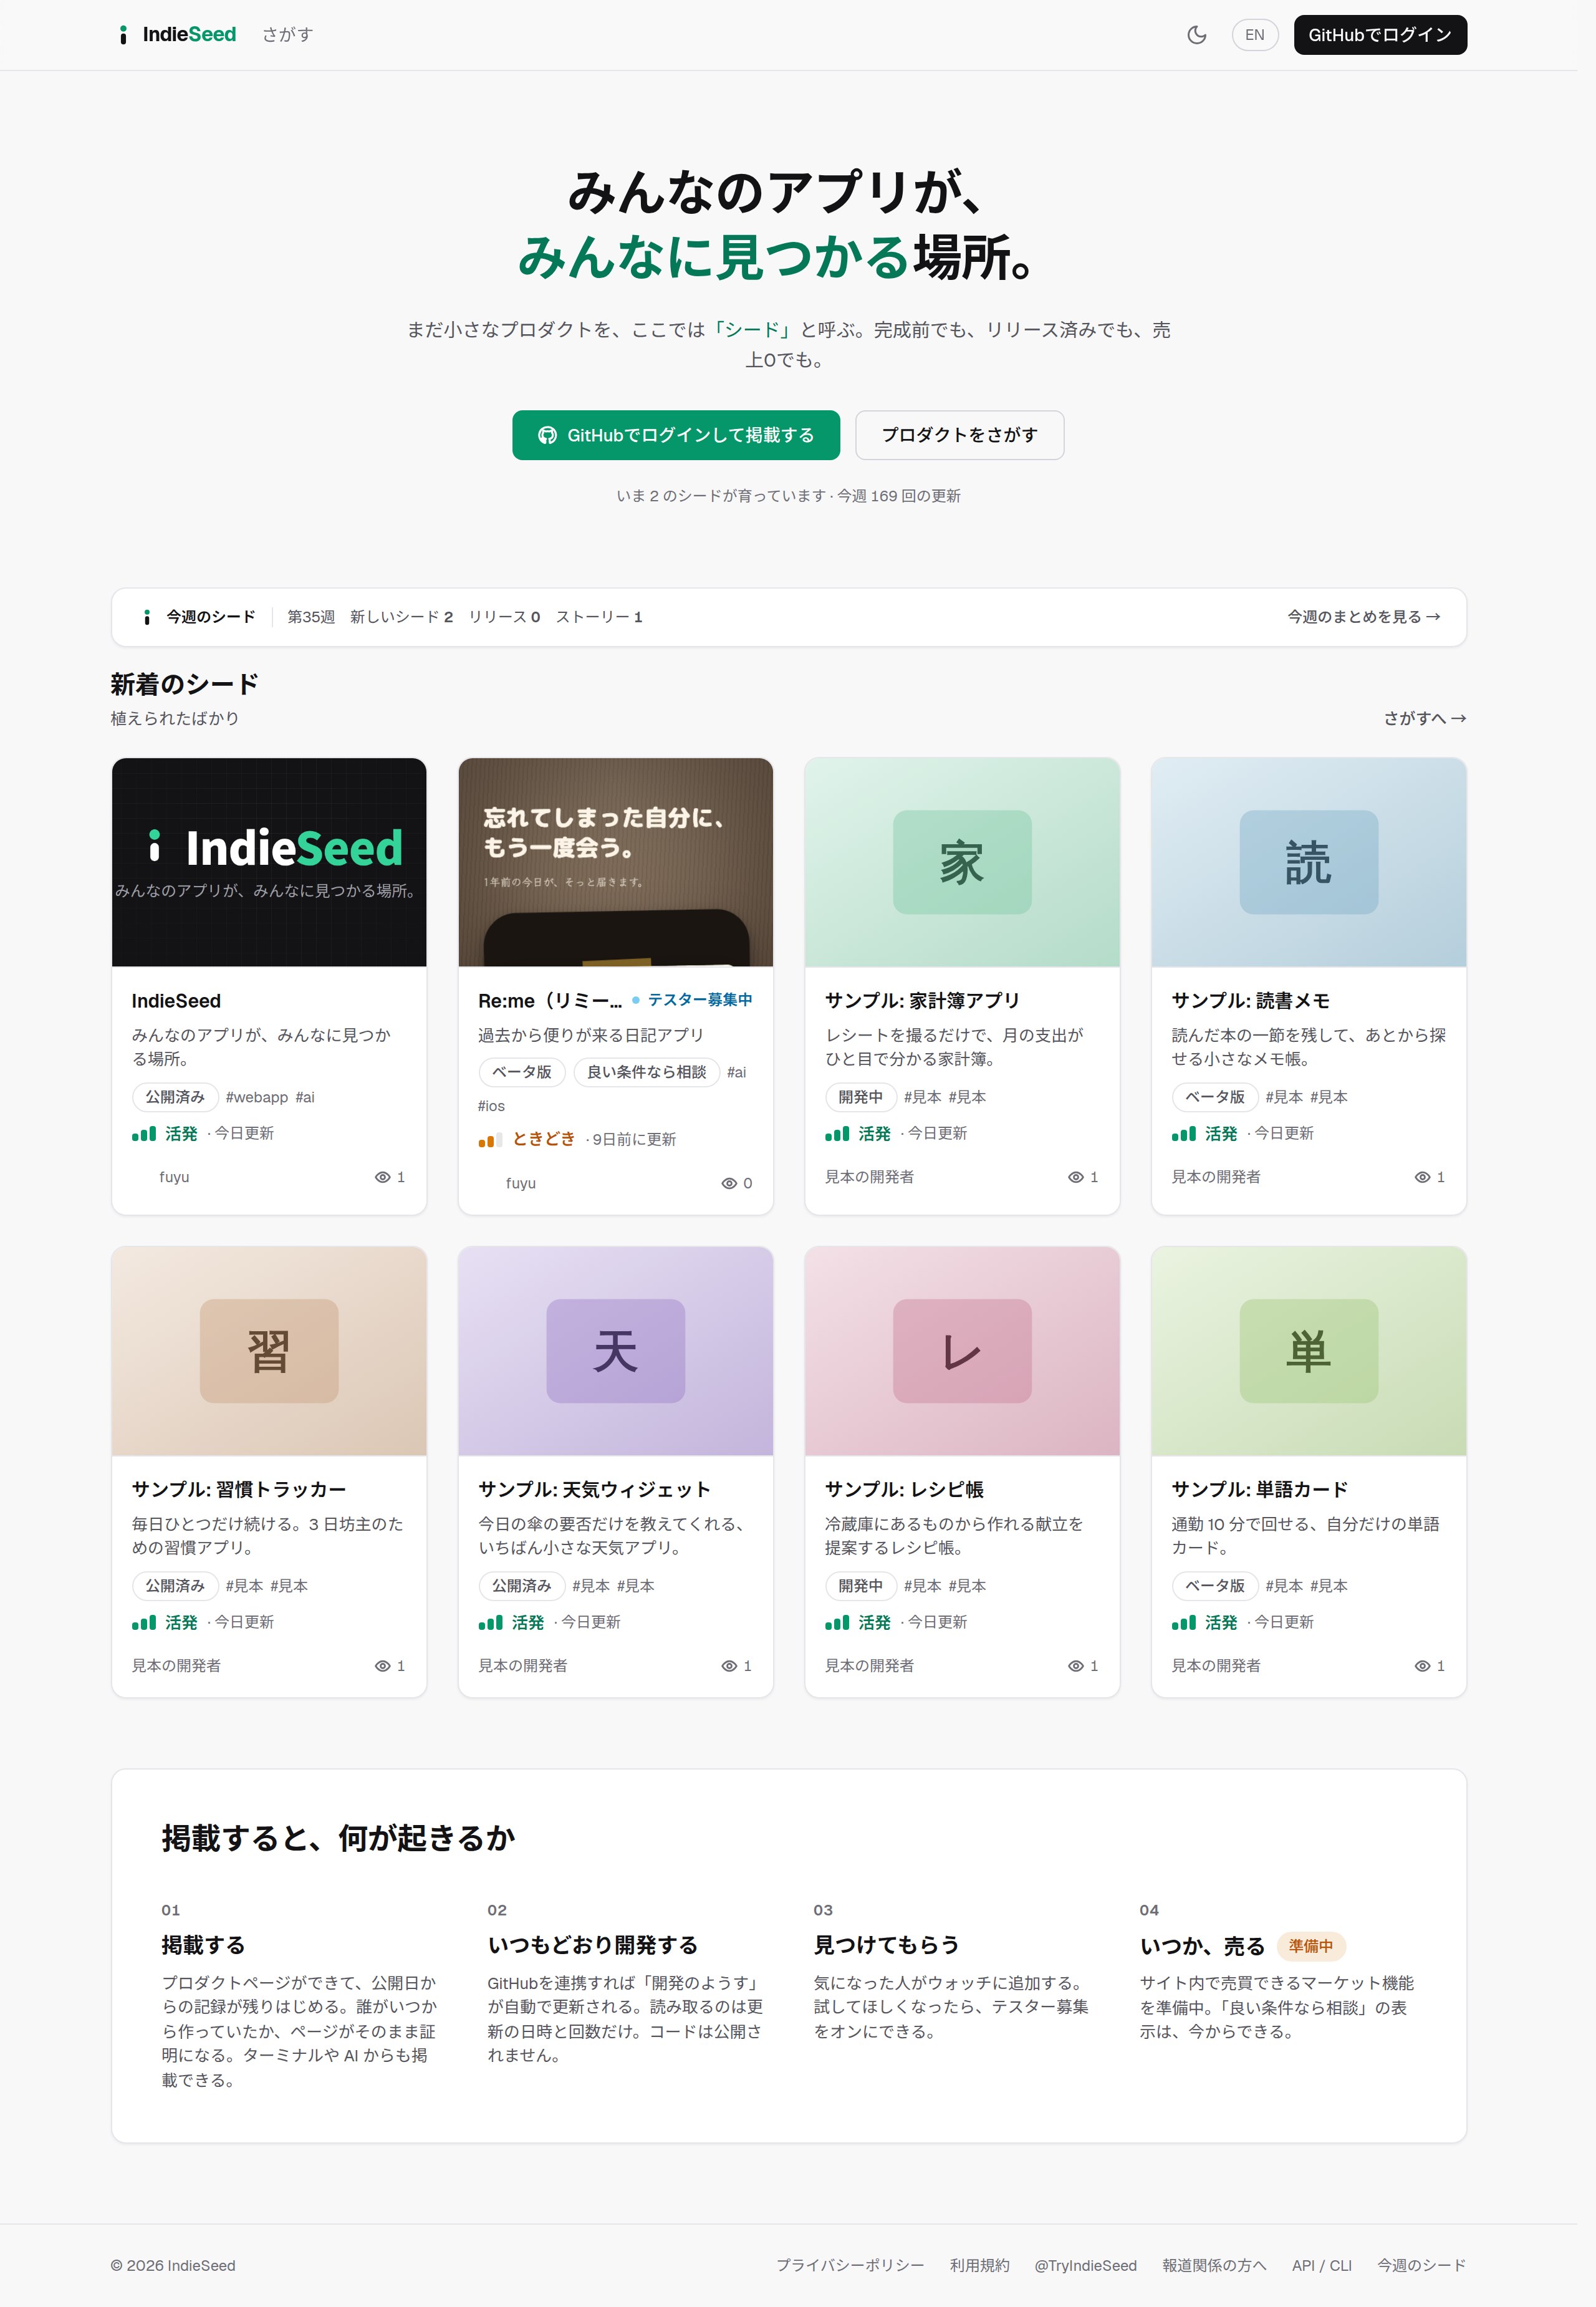Click eye view count on 天気ウィジェット card
The height and width of the screenshot is (2307, 1596).
tap(737, 1666)
